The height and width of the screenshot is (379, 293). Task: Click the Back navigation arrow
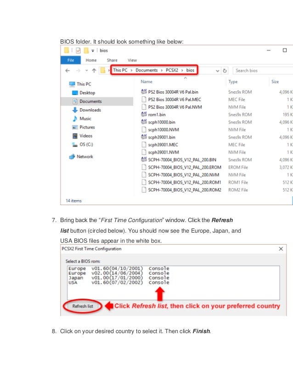pos(68,71)
